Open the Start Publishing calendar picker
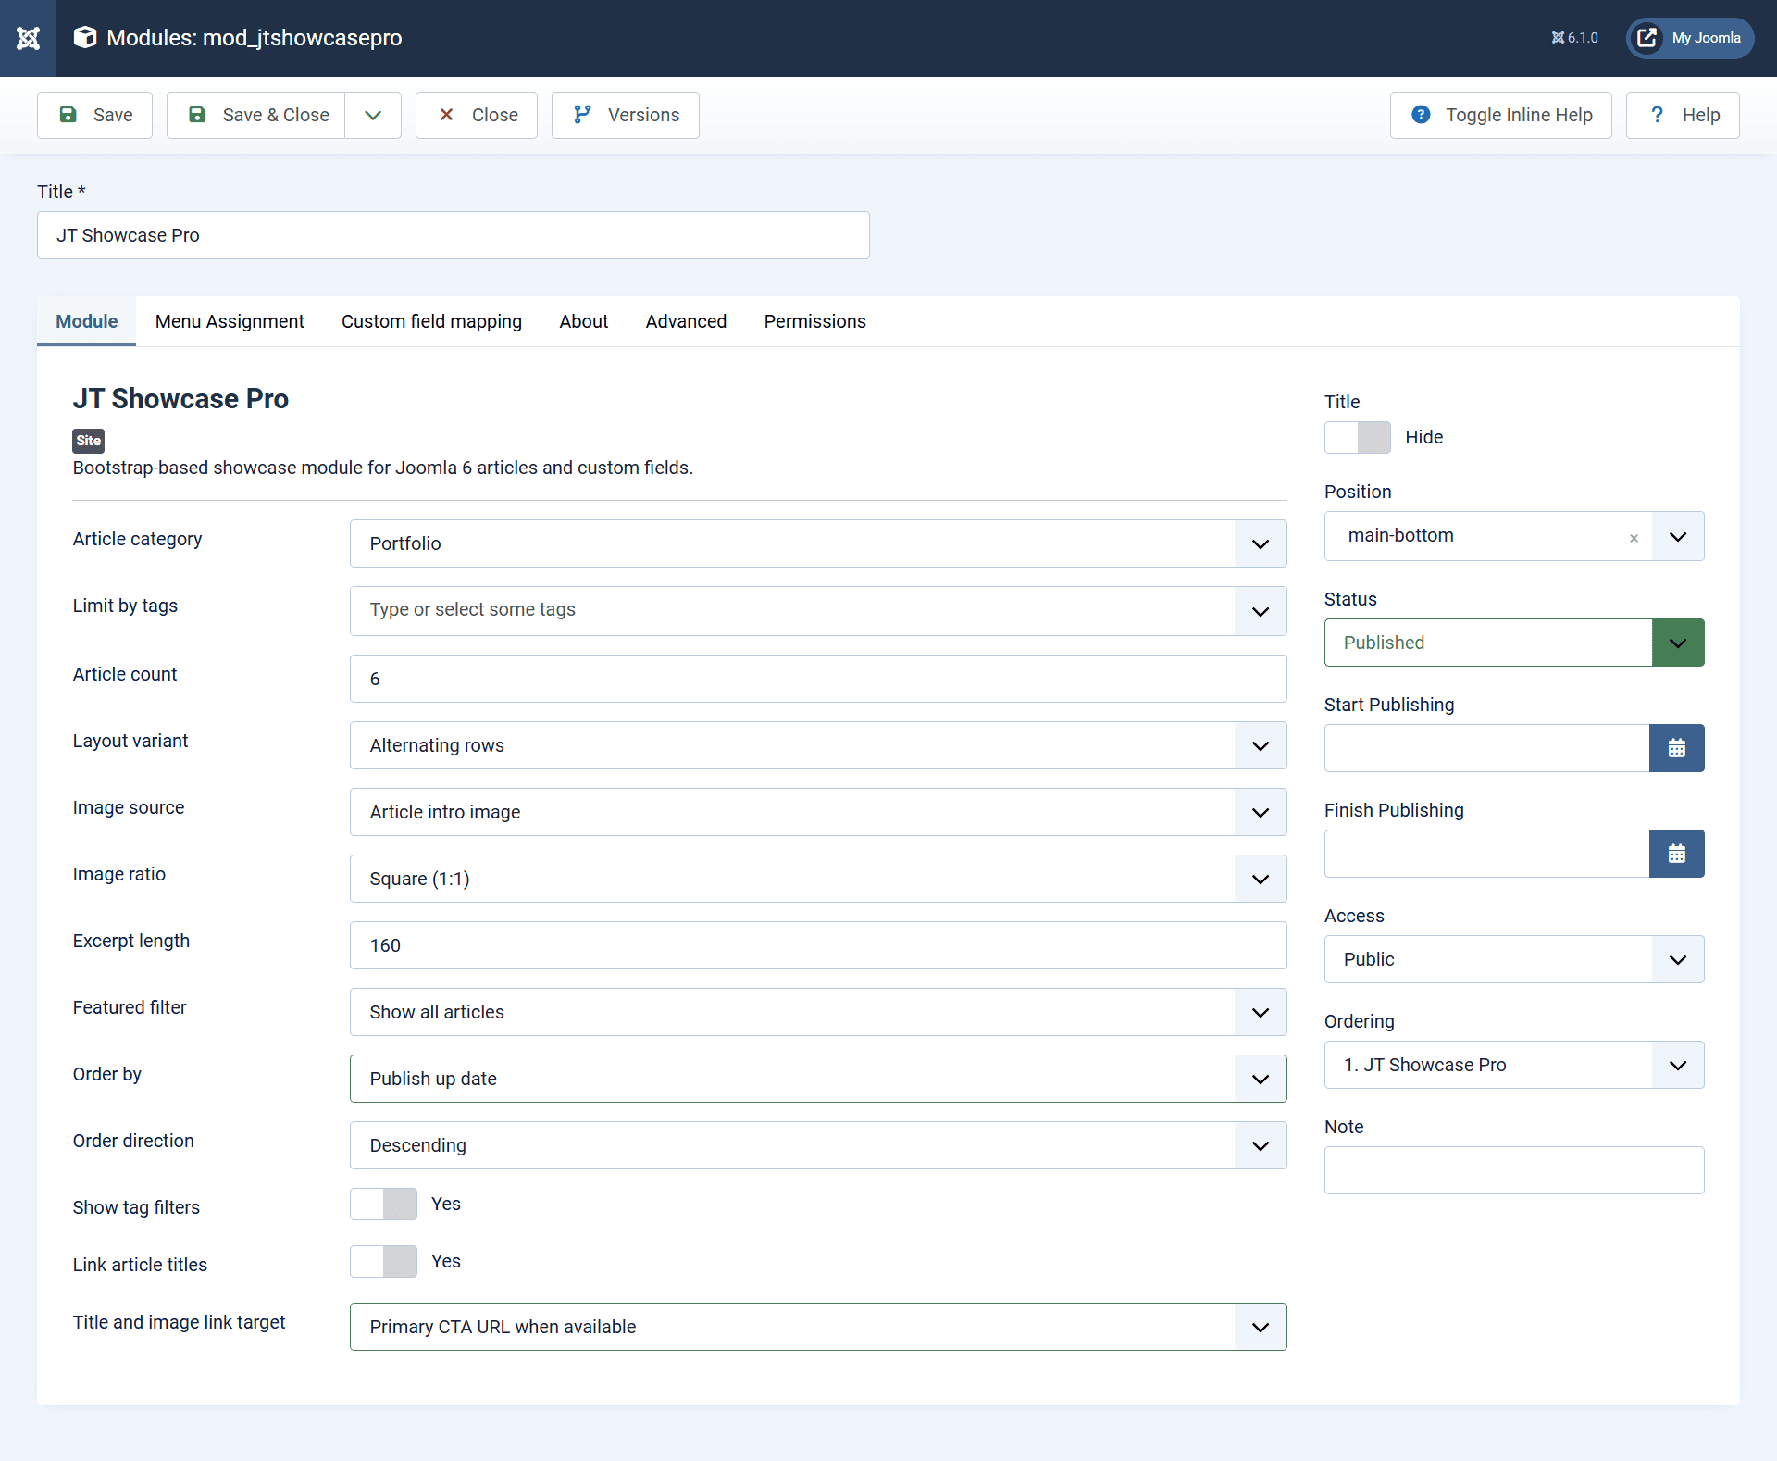The image size is (1777, 1461). (1676, 747)
